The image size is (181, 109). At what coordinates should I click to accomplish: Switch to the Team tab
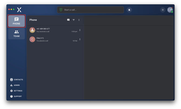(x=16, y=34)
